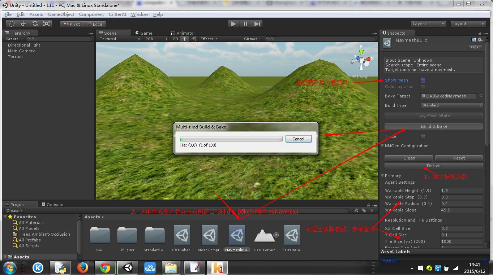Cancel the Multi-tiled Build & Bake dialog
The height and width of the screenshot is (275, 493).
(x=299, y=139)
